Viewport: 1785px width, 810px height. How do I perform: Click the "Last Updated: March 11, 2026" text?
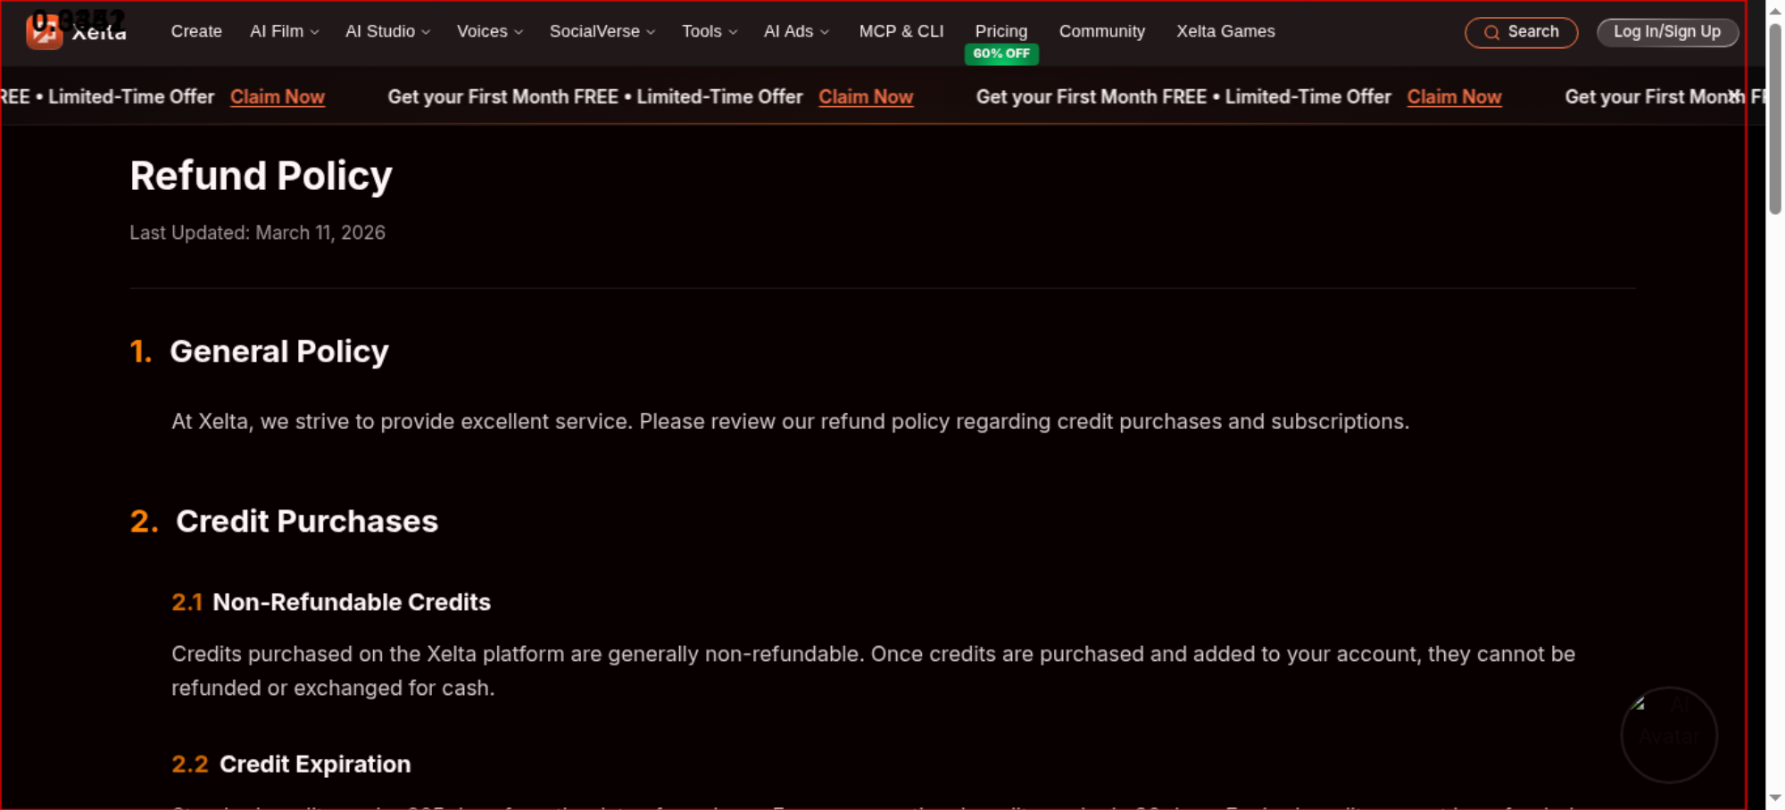pos(258,233)
